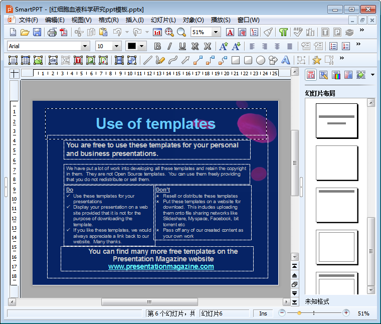Toggle Ins insert mode in status bar
The width and height of the screenshot is (381, 324).
point(263,313)
